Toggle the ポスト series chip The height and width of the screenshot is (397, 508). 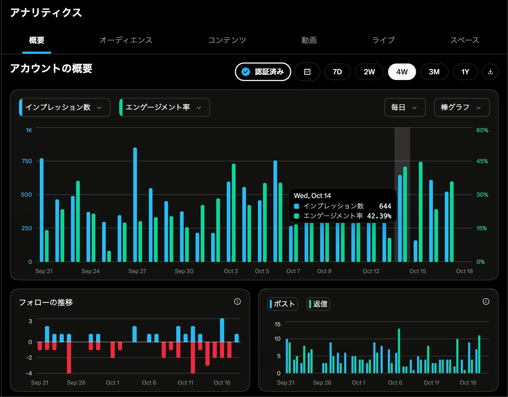282,304
